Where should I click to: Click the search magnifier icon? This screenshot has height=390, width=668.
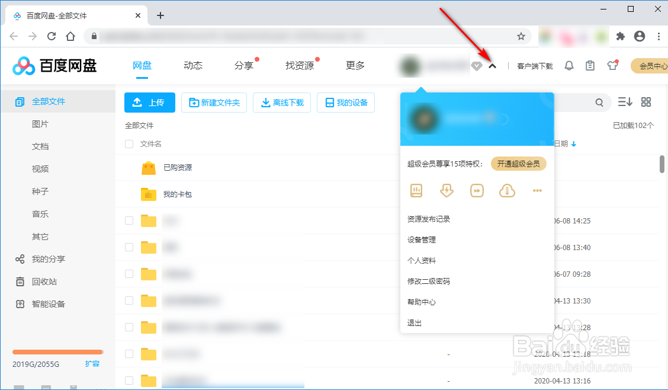click(x=599, y=103)
